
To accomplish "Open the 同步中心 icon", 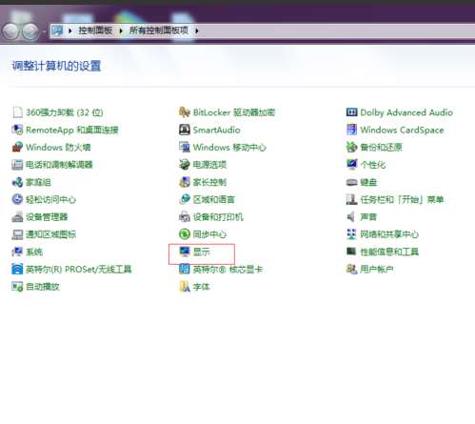I will (185, 234).
